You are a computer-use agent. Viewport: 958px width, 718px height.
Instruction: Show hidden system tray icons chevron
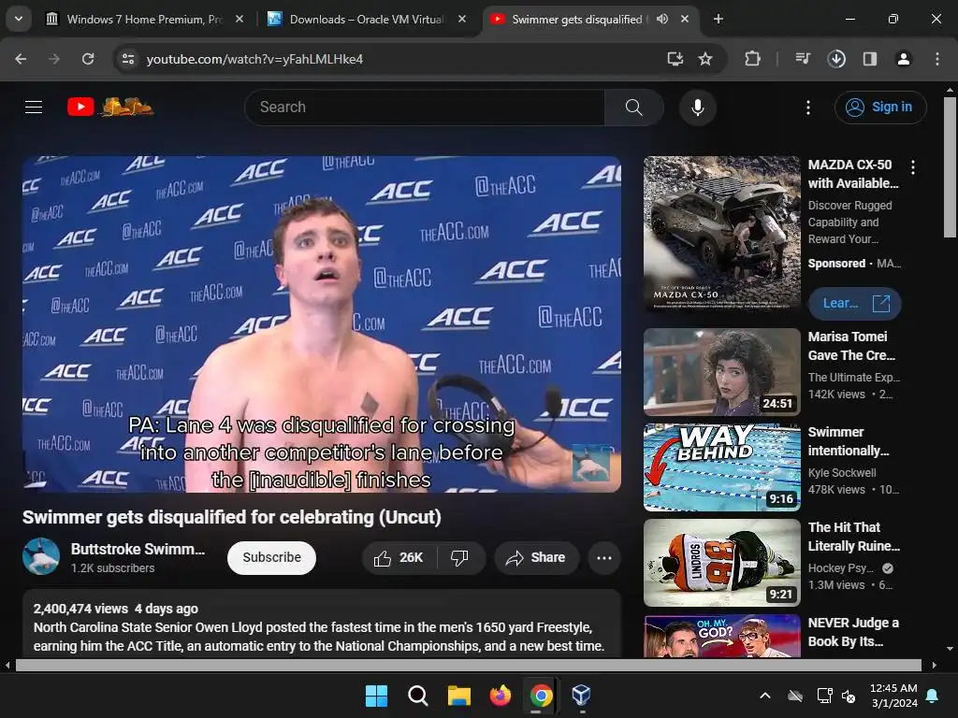click(x=765, y=696)
